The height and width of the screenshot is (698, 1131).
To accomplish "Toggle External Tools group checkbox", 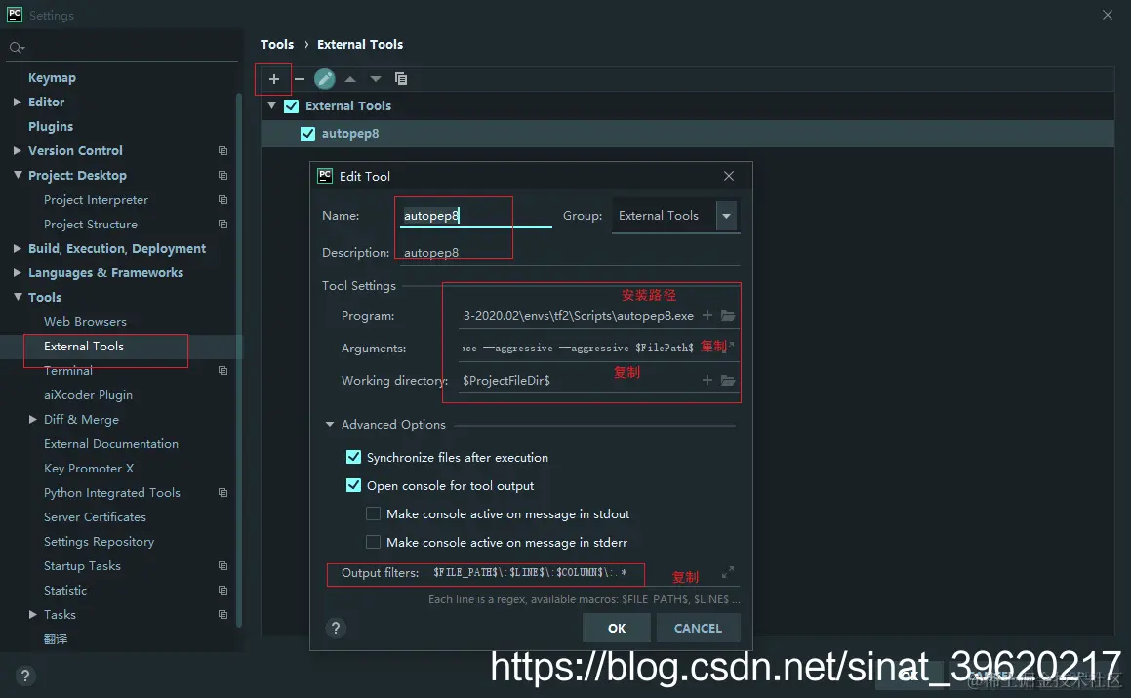I will point(292,106).
